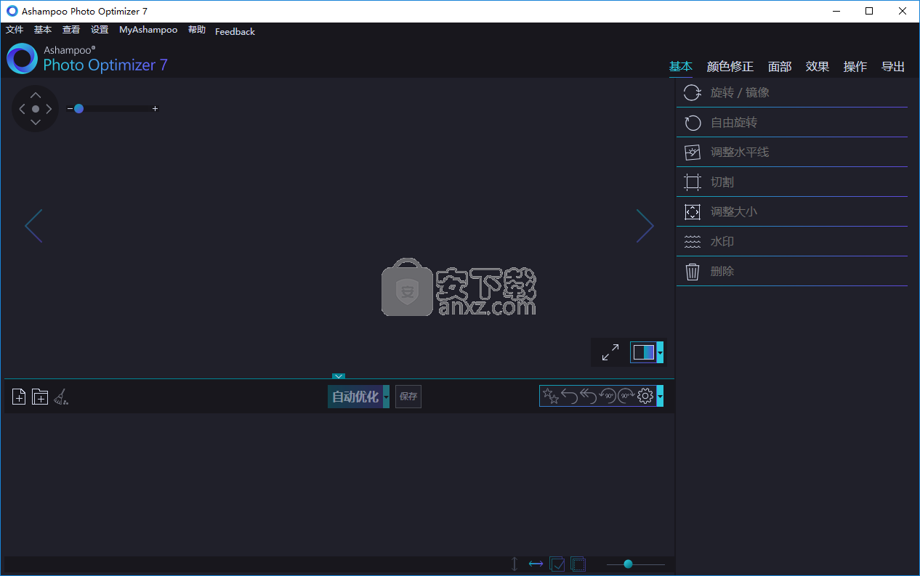Open the quick tools toolbar dropdown arrow
This screenshot has height=576, width=920.
point(660,397)
